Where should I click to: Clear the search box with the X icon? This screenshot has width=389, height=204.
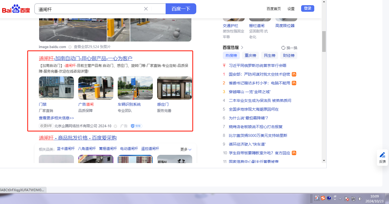tap(146, 9)
